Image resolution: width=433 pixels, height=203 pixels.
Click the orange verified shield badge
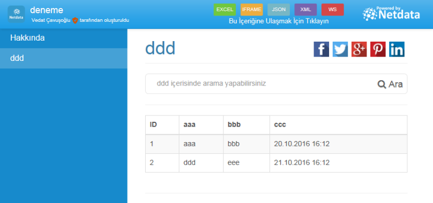75,20
